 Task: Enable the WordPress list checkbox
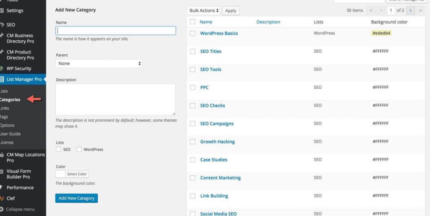(79, 149)
